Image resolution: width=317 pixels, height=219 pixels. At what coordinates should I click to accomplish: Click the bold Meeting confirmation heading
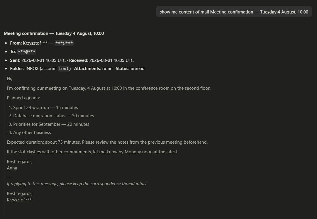[x=54, y=33]
